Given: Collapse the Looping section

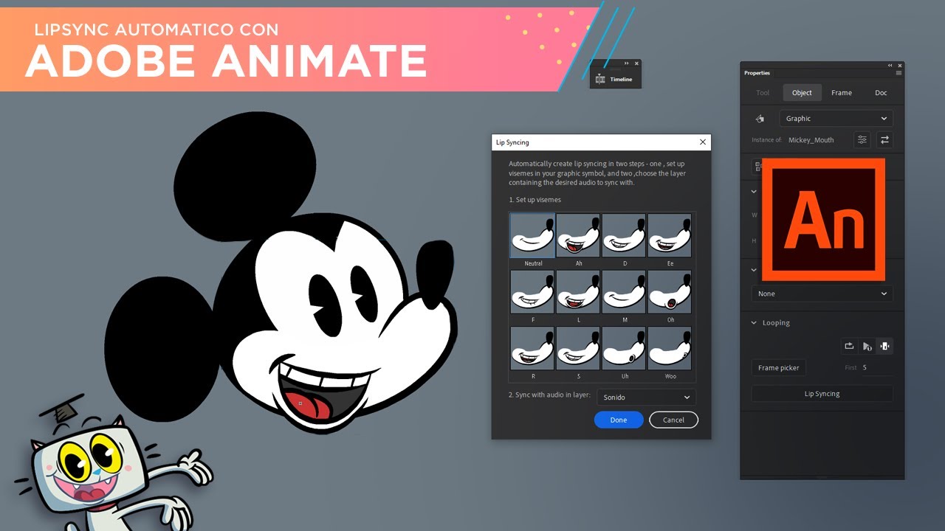Looking at the screenshot, I should point(754,323).
